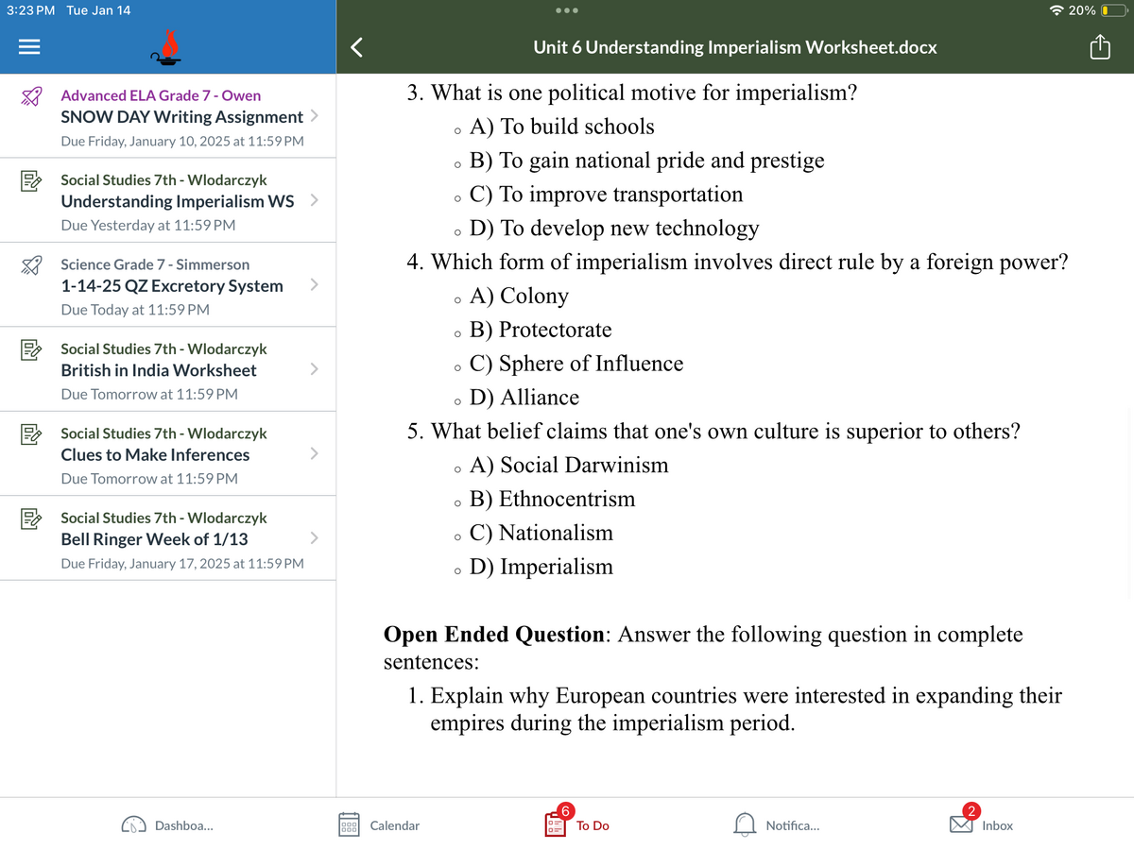1134x850 pixels.
Task: Select answer A) Colony
Action: (x=519, y=296)
